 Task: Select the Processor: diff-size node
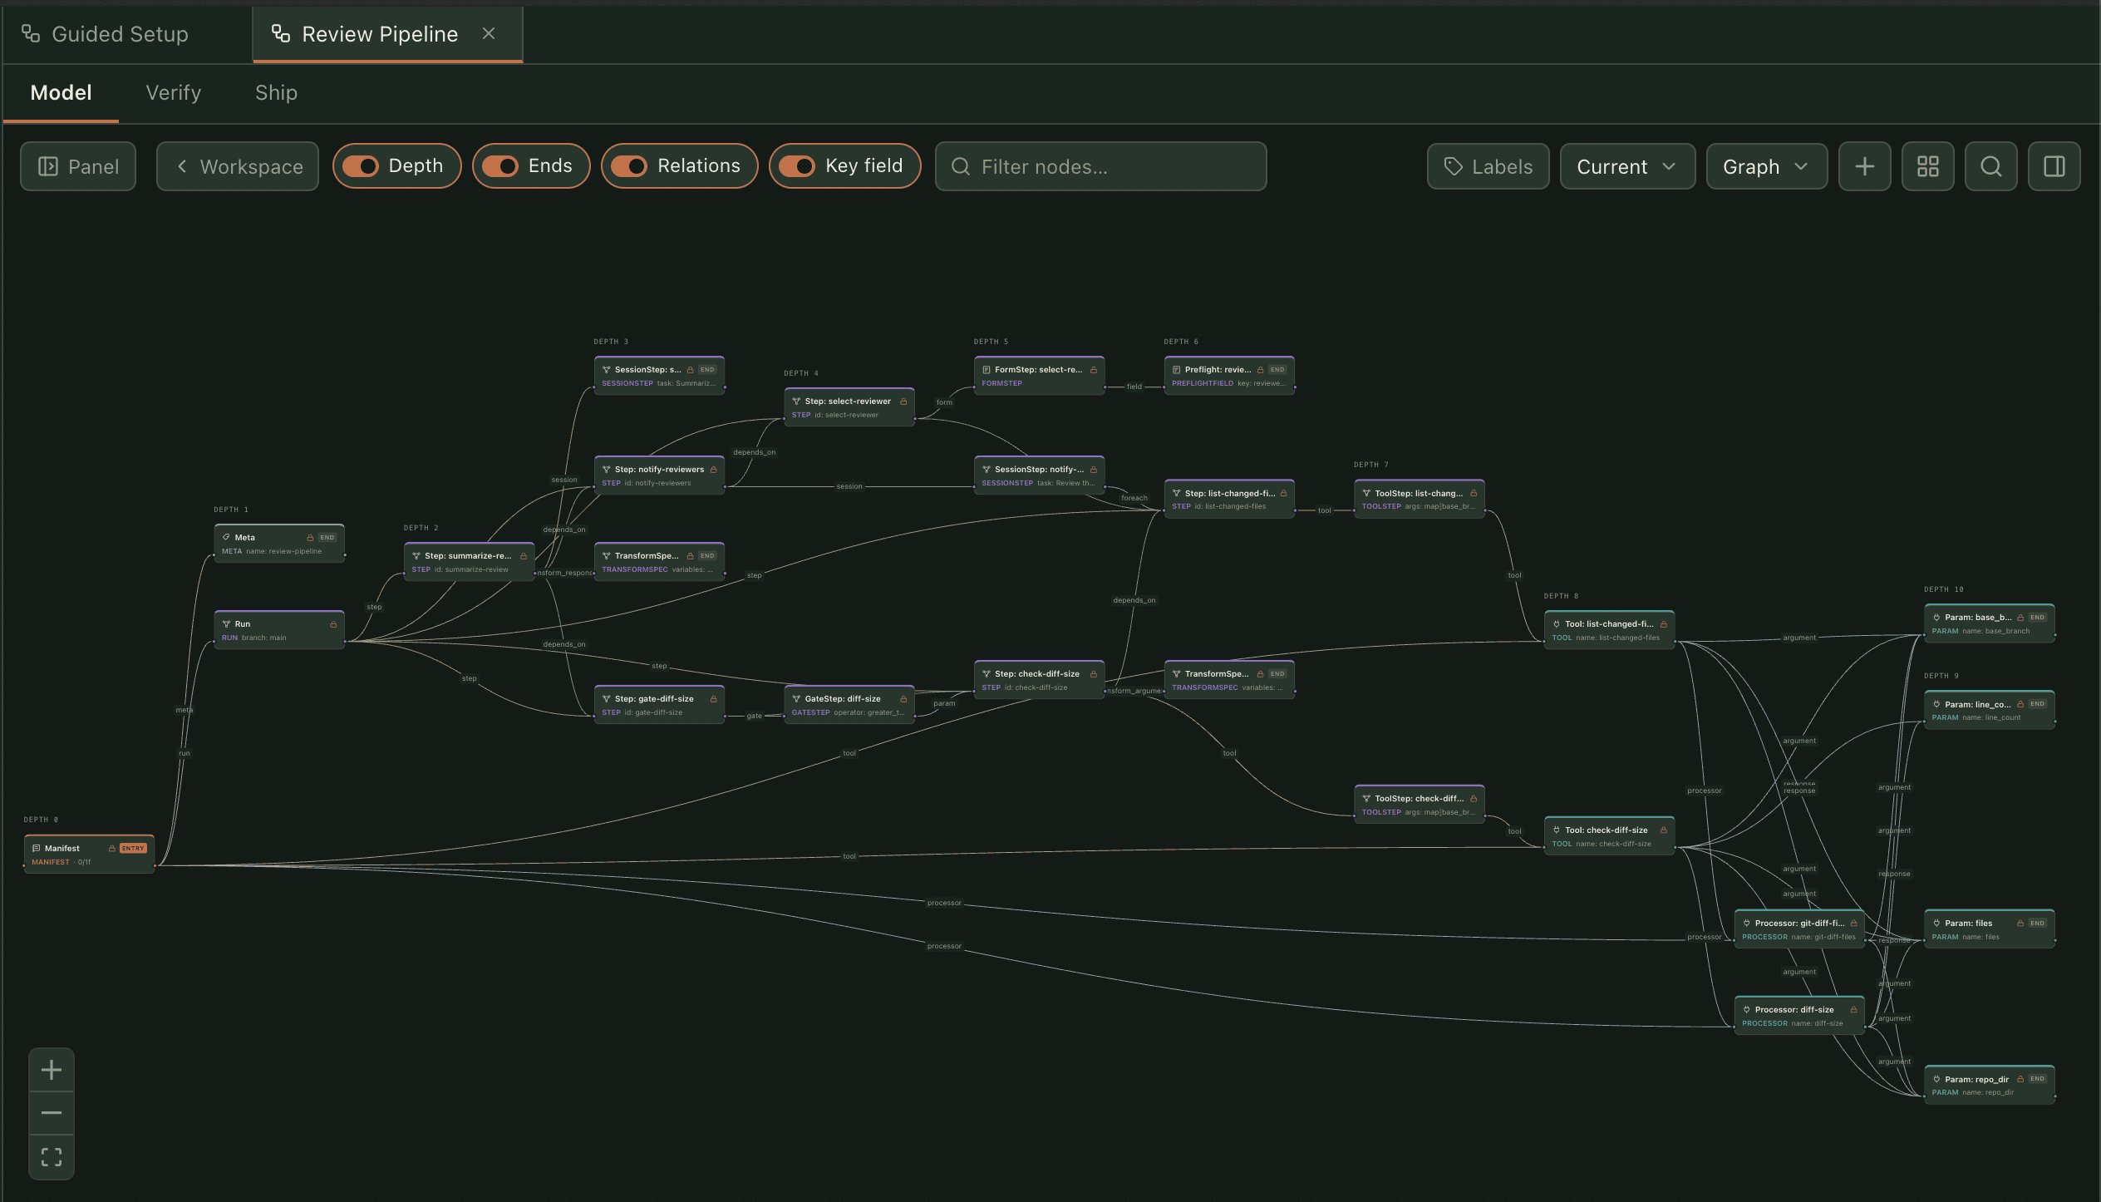tap(1799, 1016)
